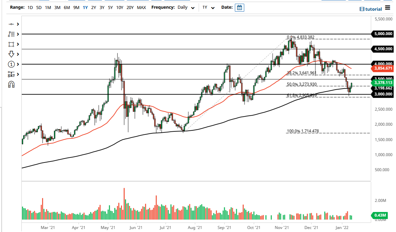The width and height of the screenshot is (396, 232).
Task: Open the indicators list tool
Action: pyautogui.click(x=11, y=34)
